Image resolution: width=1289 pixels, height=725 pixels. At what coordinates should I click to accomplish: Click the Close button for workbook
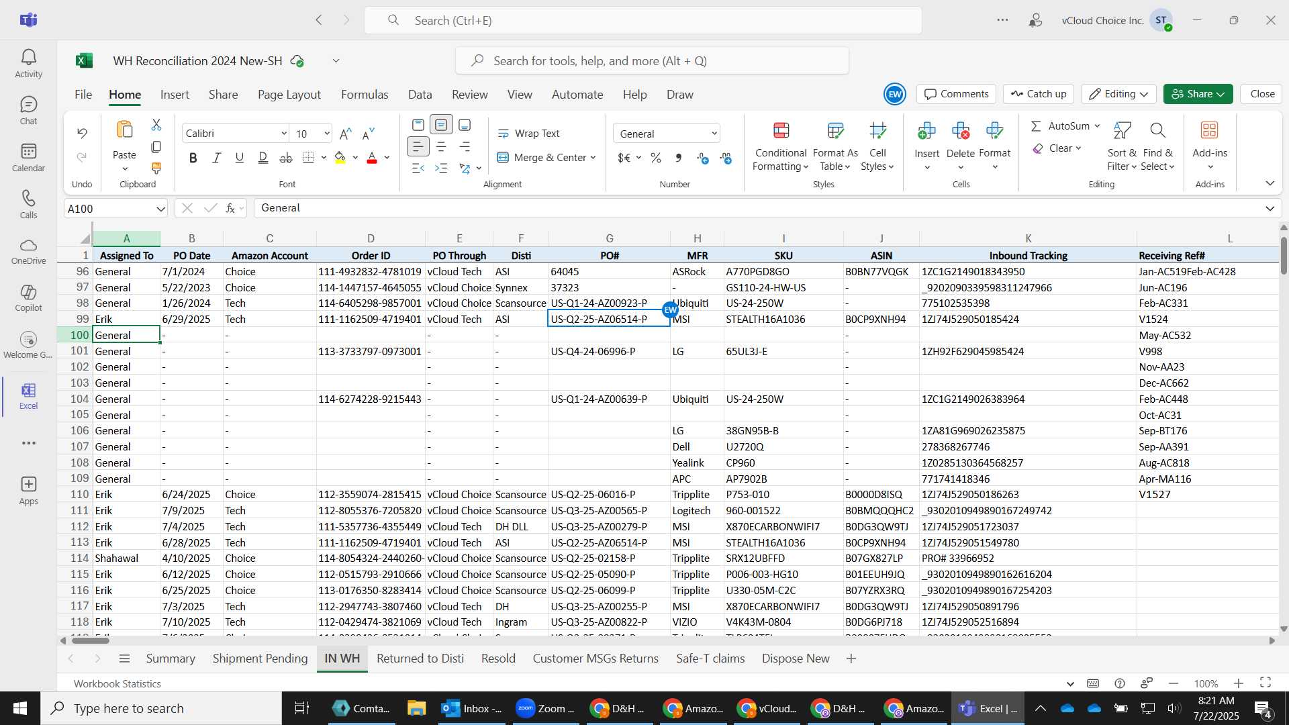(1262, 94)
